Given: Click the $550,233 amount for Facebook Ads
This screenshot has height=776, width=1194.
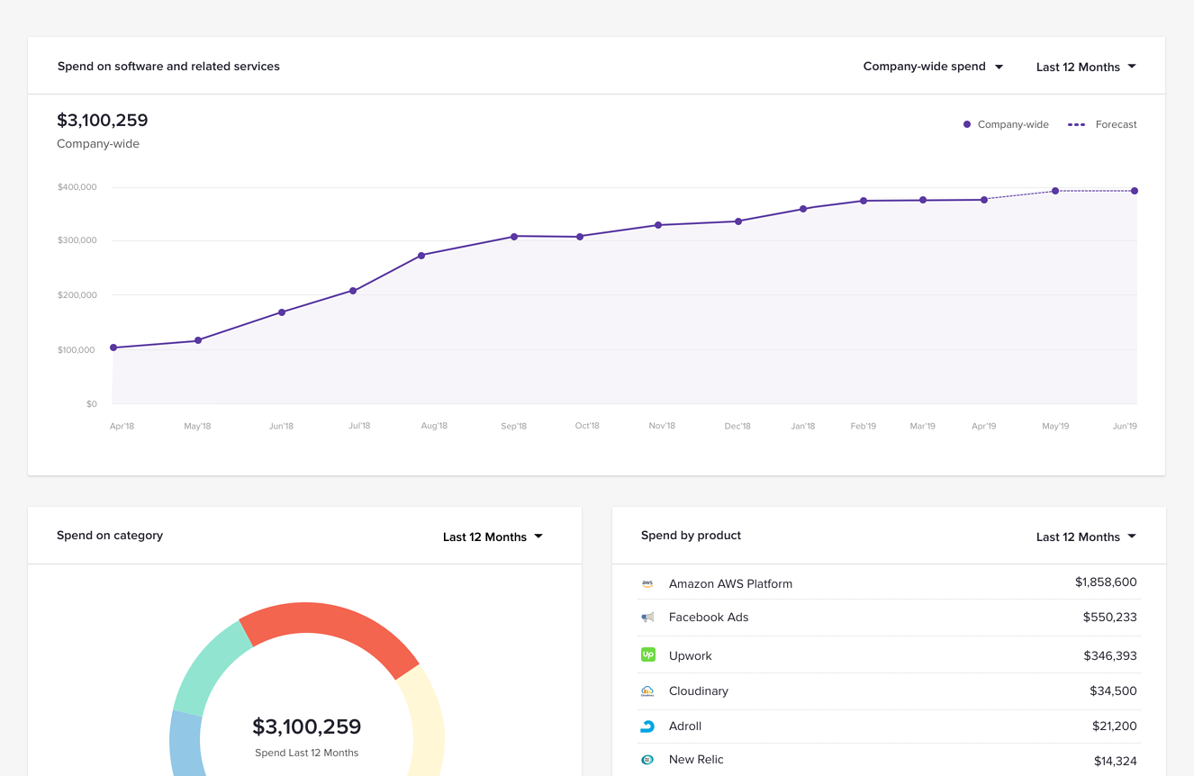Looking at the screenshot, I should tap(1109, 618).
